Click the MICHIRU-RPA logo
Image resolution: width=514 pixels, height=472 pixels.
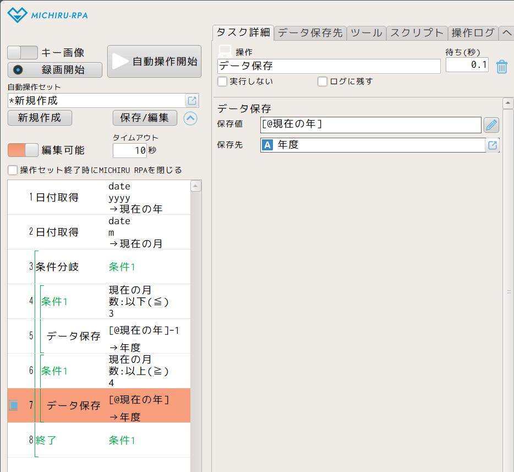[x=47, y=15]
